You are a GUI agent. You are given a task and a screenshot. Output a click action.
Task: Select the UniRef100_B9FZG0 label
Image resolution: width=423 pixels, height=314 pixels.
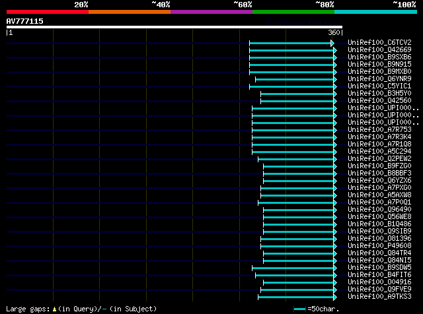(379, 166)
